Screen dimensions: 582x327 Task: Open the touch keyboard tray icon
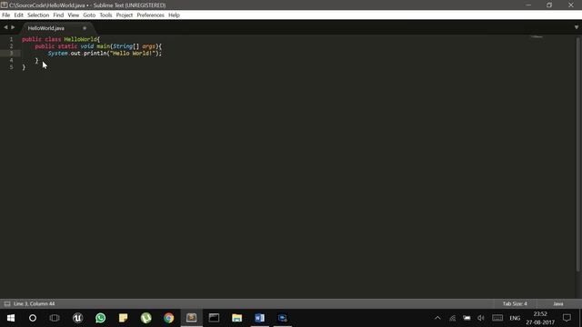[497, 318]
